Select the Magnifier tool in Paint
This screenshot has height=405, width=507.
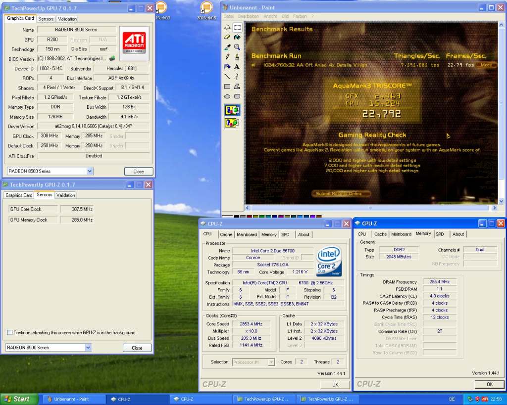tap(237, 47)
